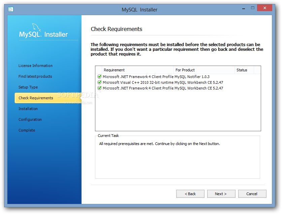Click the Current Task group label
This screenshot has width=282, height=214.
pos(108,136)
